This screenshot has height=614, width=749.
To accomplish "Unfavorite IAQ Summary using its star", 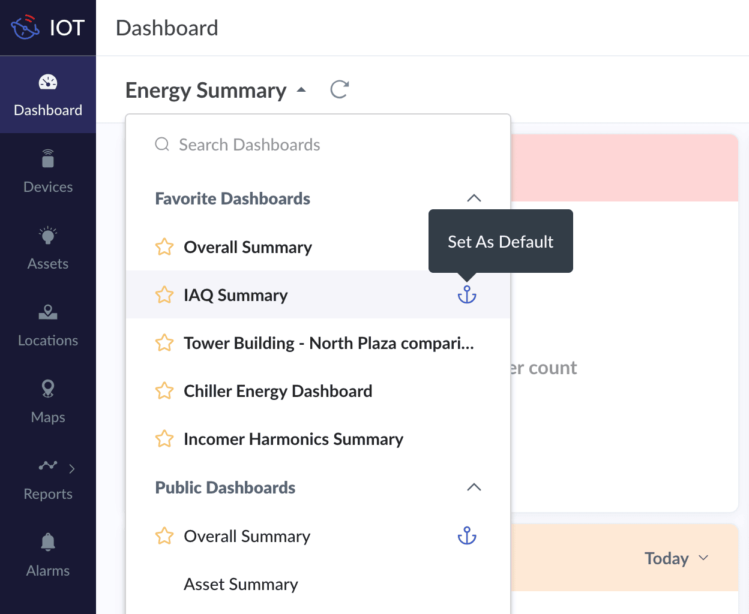I will click(164, 295).
